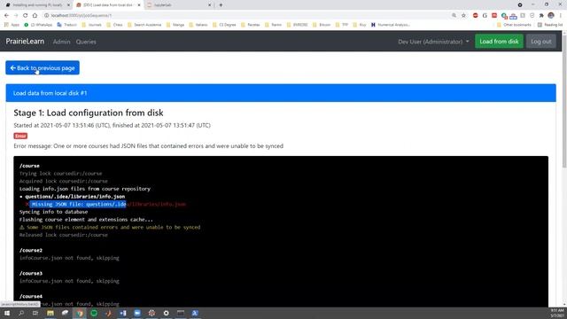Open the Windows Start menu
The height and width of the screenshot is (319, 567).
point(7,313)
